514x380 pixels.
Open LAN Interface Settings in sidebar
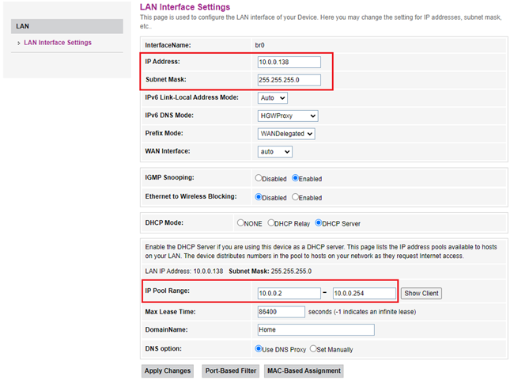(57, 43)
